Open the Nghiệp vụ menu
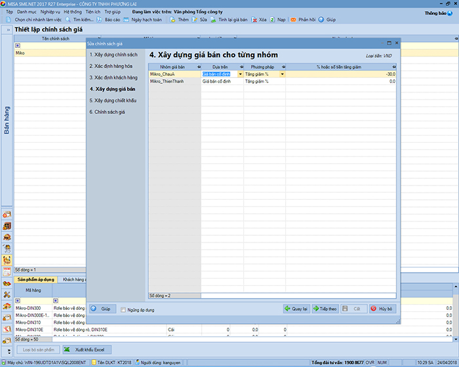The width and height of the screenshot is (459, 367). (50, 12)
